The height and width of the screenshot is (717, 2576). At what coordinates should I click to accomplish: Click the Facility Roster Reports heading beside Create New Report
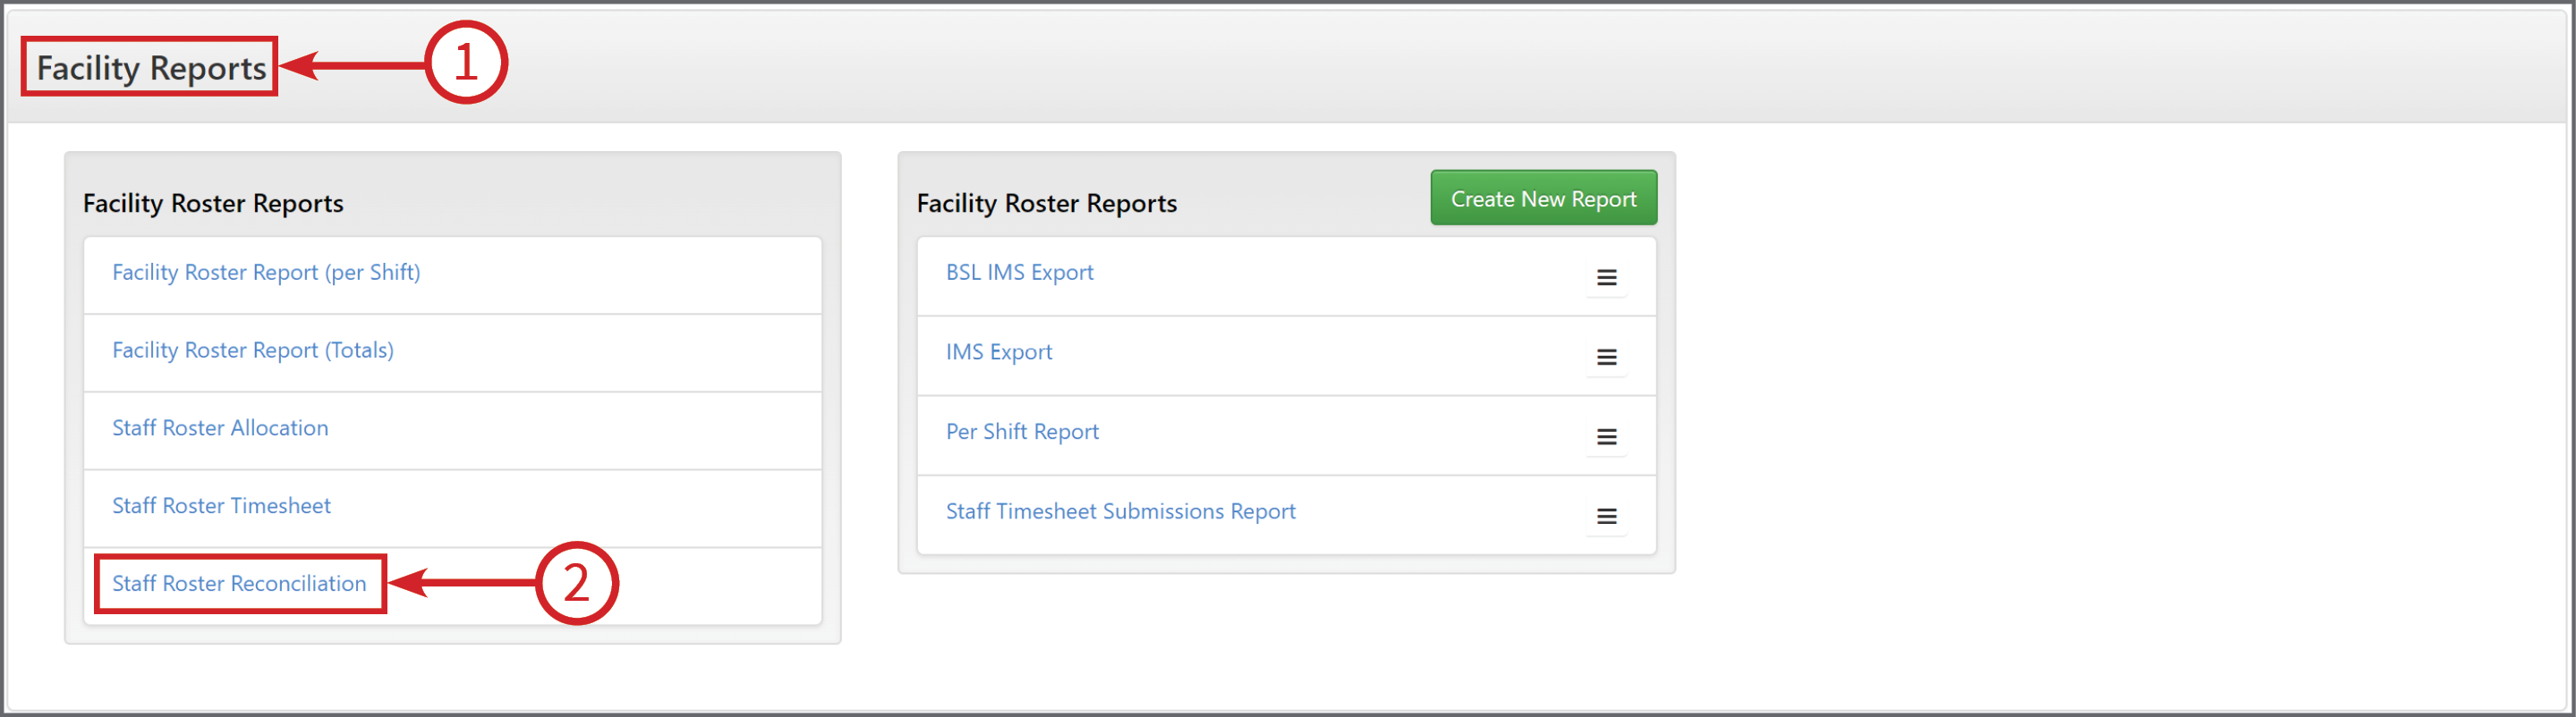click(1046, 204)
